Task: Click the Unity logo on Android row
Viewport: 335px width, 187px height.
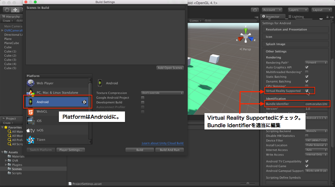Action: point(84,102)
